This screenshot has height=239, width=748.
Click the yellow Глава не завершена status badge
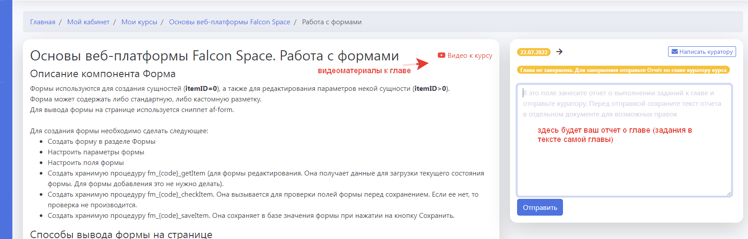tap(623, 70)
